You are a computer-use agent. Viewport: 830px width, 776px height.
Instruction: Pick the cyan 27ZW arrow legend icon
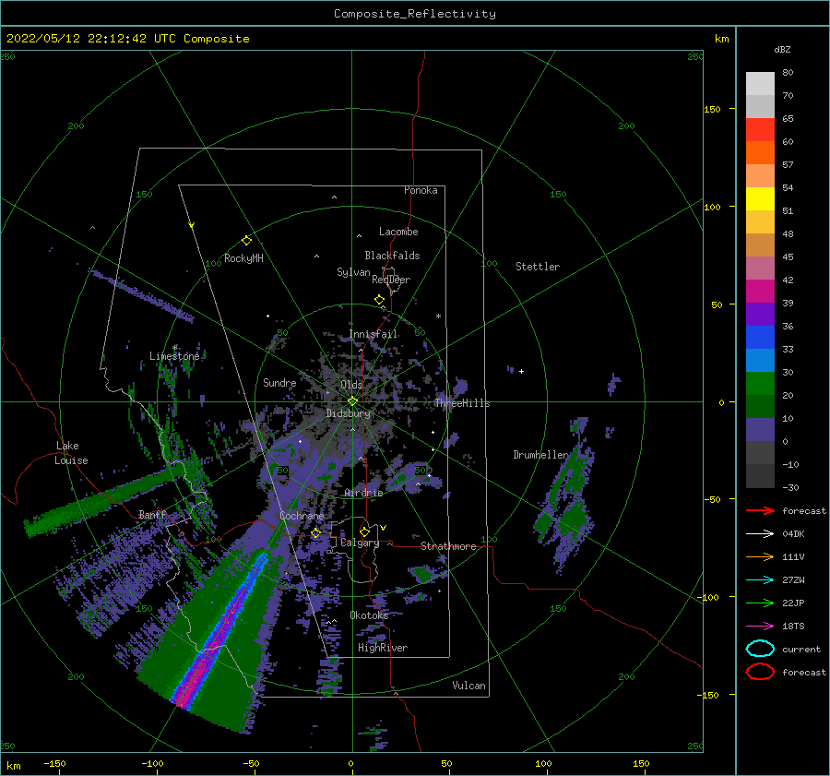click(760, 580)
